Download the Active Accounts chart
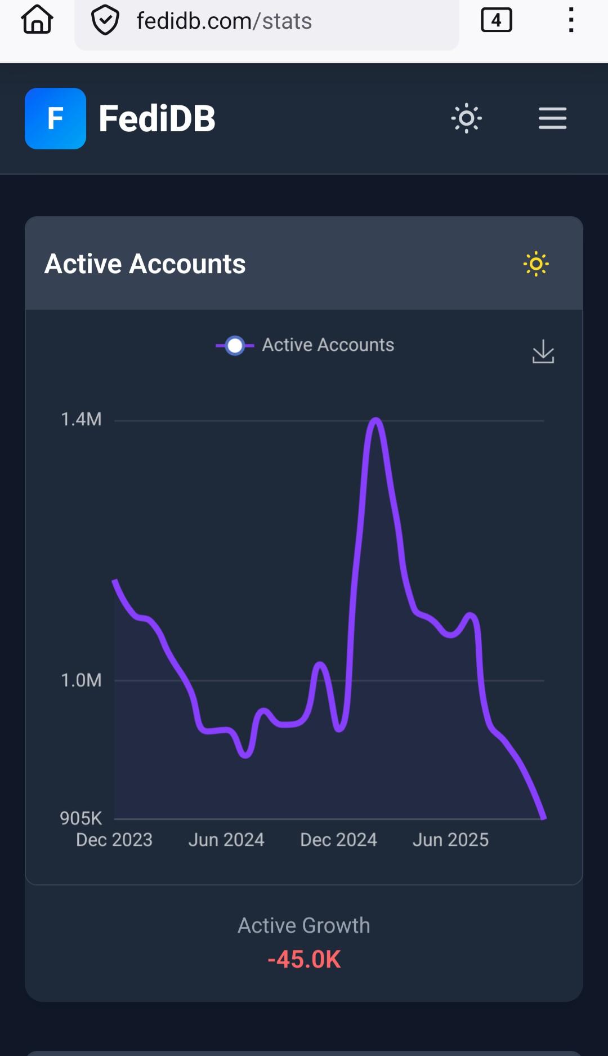608x1056 pixels. (543, 351)
